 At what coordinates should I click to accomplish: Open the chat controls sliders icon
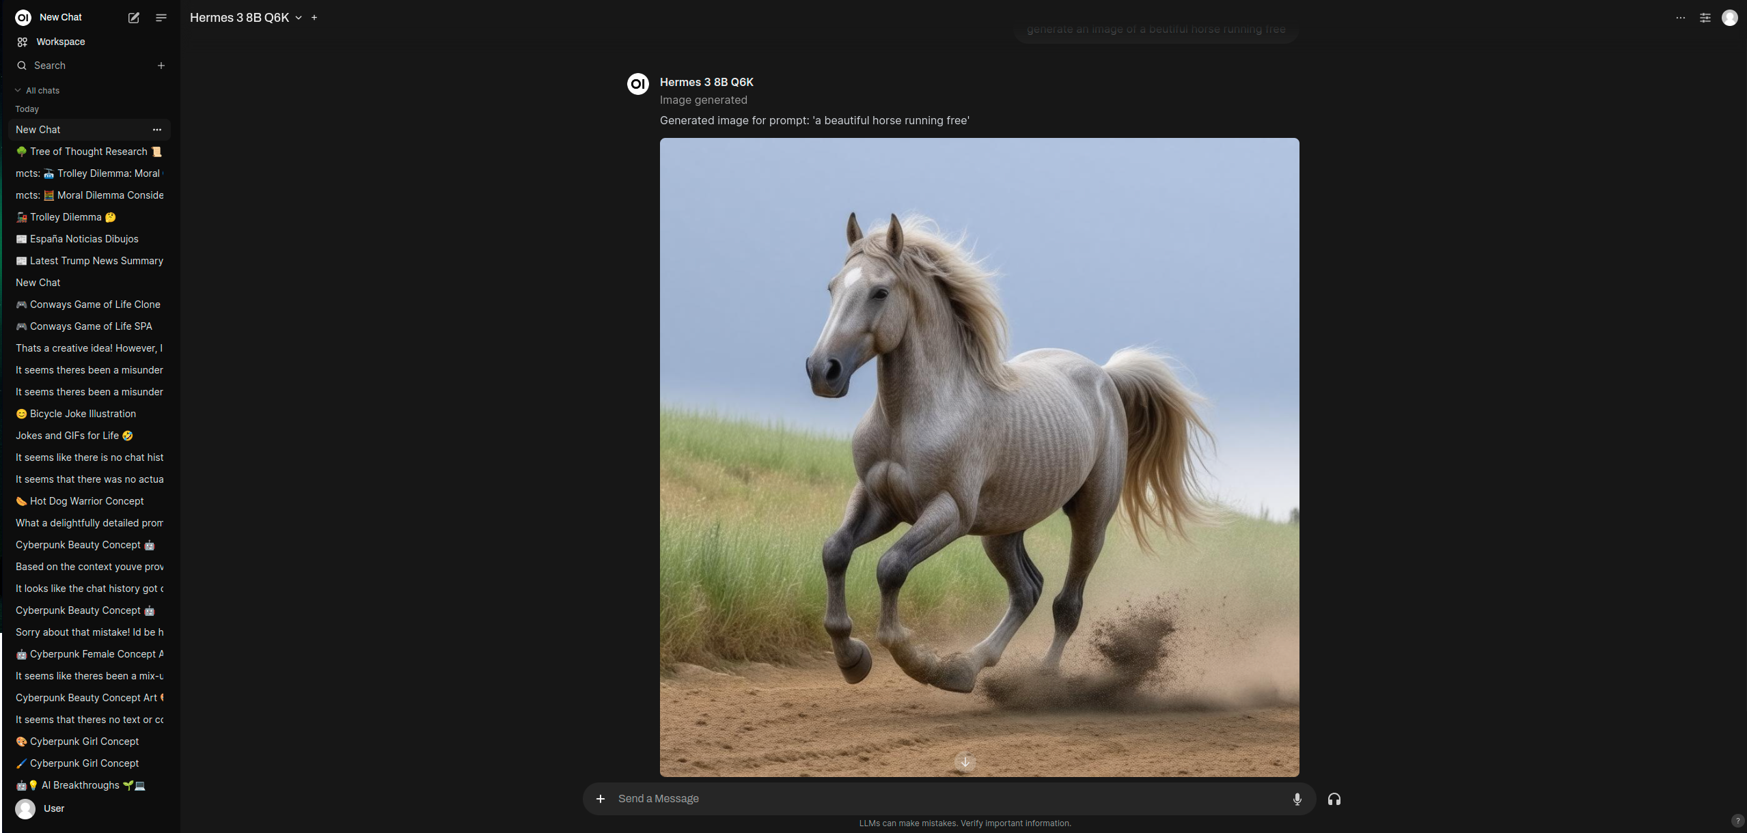(1705, 18)
